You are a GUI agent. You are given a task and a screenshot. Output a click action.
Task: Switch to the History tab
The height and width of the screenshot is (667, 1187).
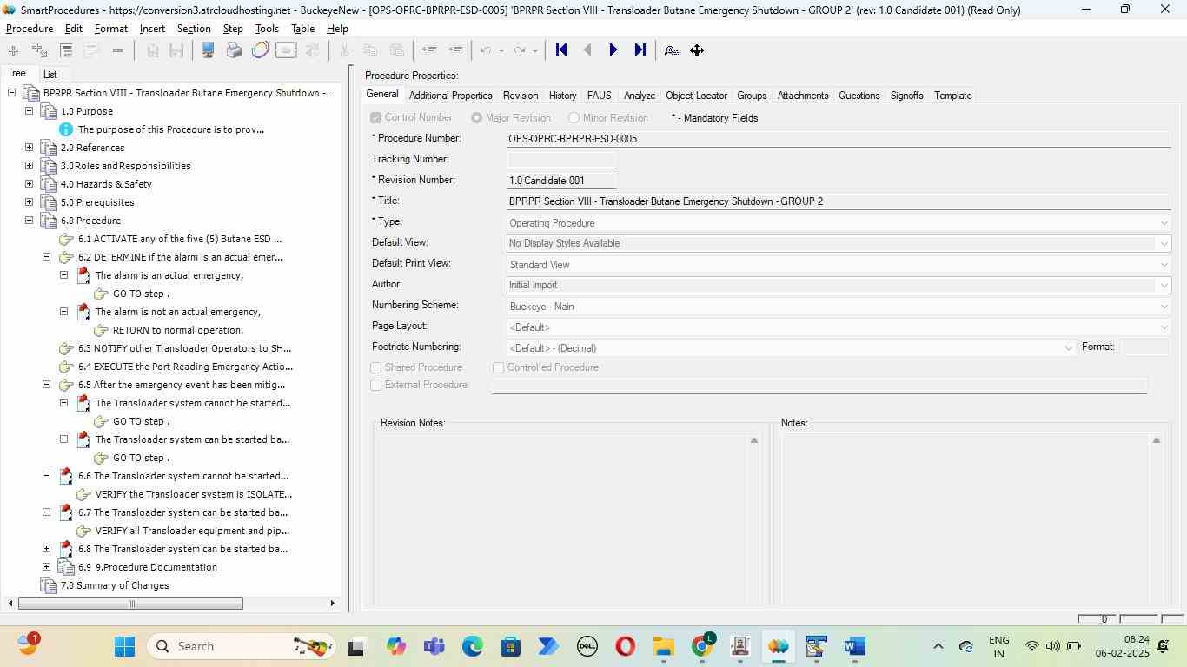pyautogui.click(x=562, y=96)
